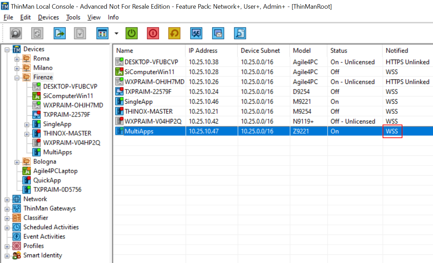Screen dimensions: 433x263
Task: Select the TXPRAIM-22579F row in device list
Action: [273, 92]
